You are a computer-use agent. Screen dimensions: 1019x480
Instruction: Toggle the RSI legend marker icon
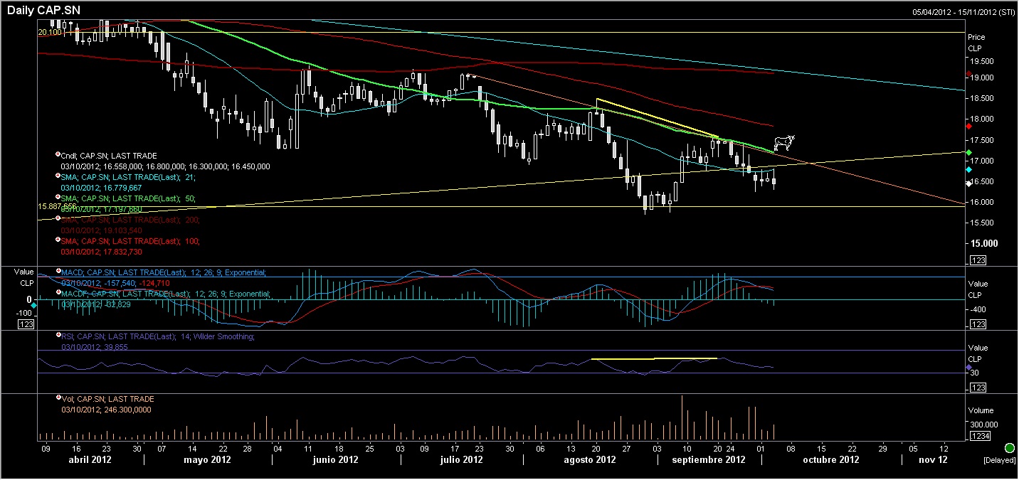point(58,334)
